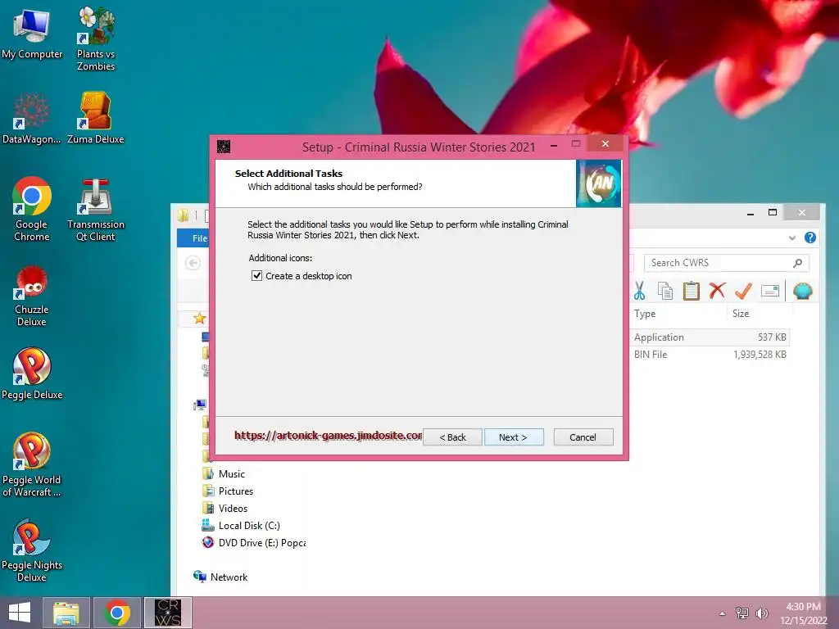Open Google Chrome desktop shortcut
This screenshot has height=629, width=839.
pyautogui.click(x=32, y=209)
